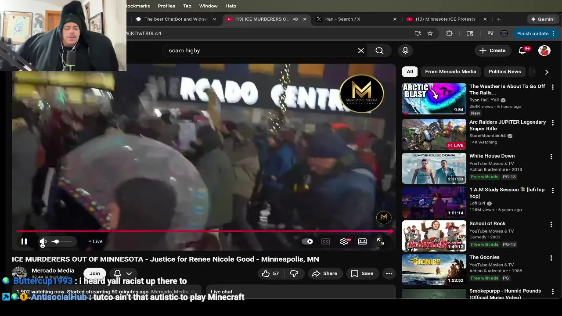Open the YouTube account avatar menu

click(544, 50)
